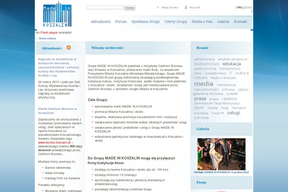Select the zdrowie tag
Viewport: 288px width, 192px height.
[x=201, y=118]
